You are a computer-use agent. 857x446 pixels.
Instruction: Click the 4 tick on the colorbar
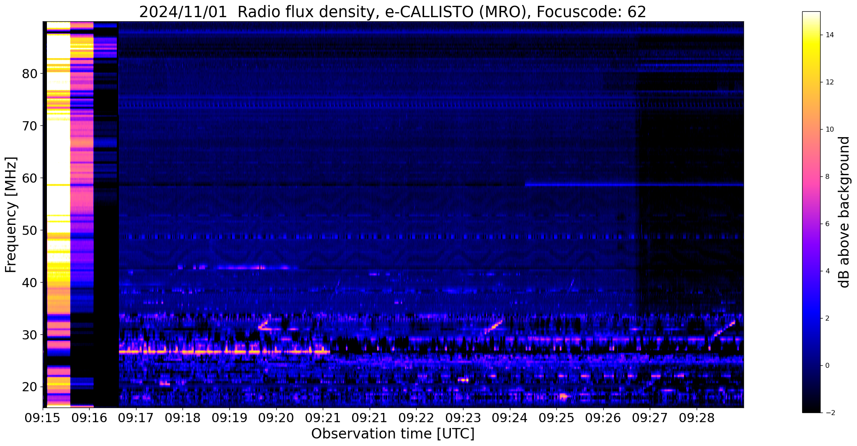(827, 271)
